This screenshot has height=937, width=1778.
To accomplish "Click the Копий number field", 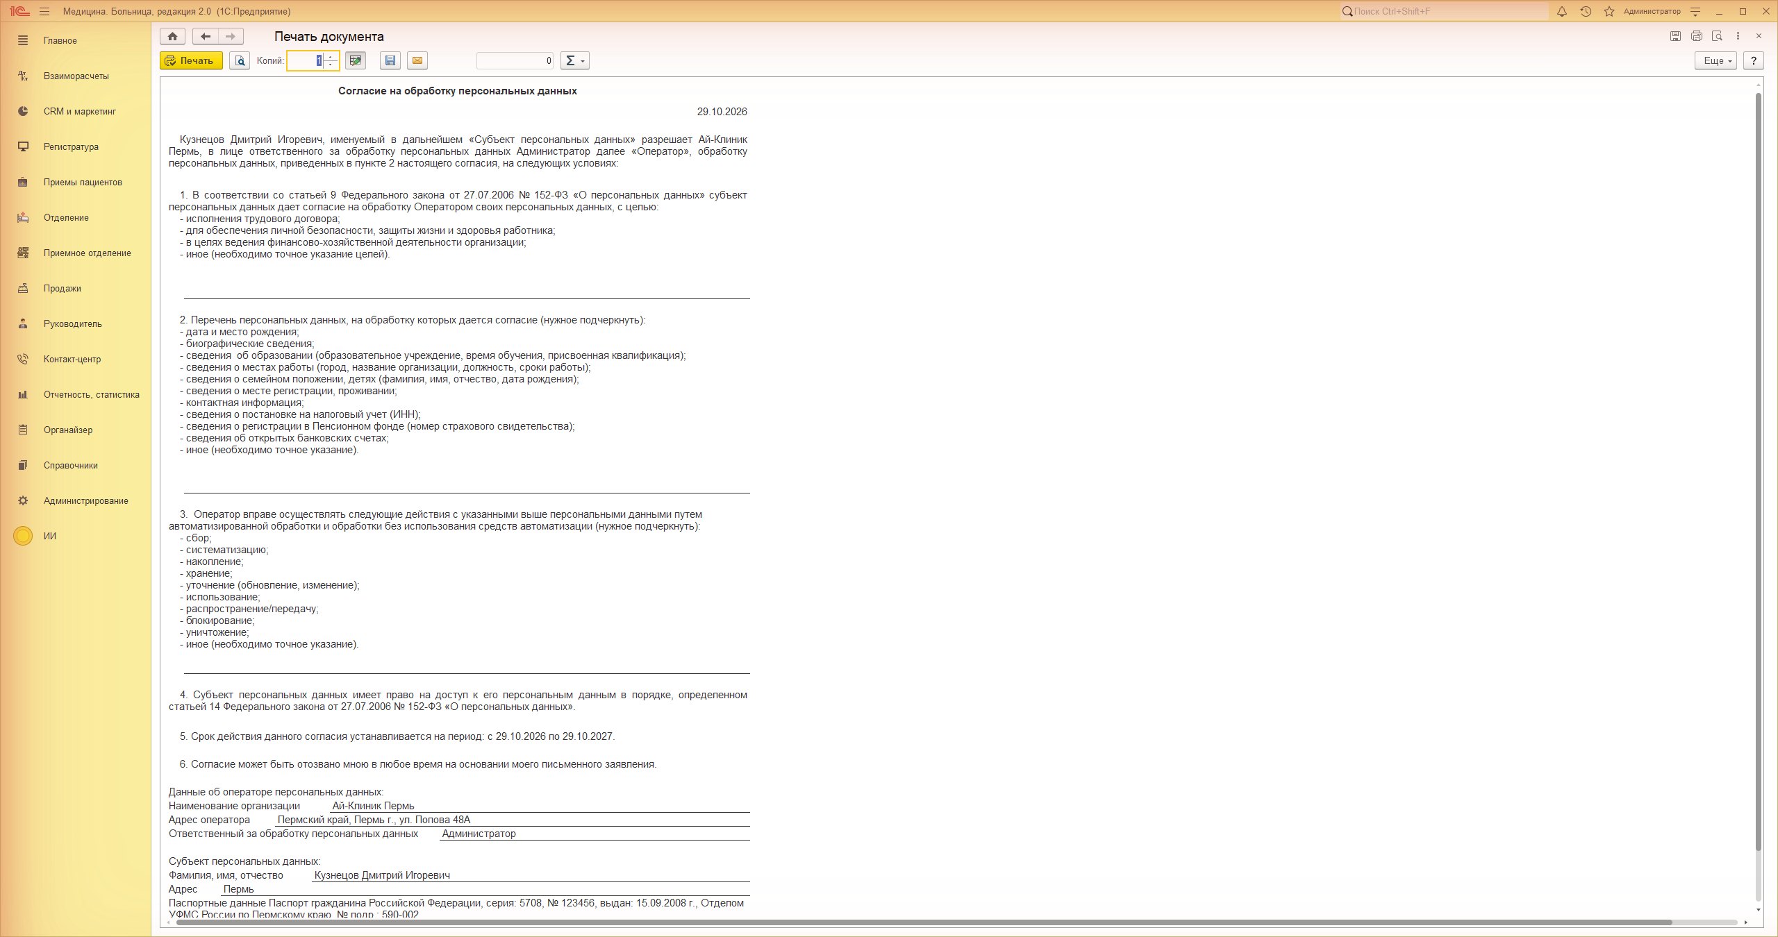I will click(306, 61).
